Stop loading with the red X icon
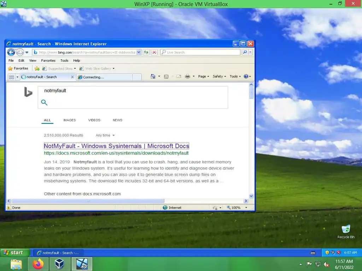Screen dimensions: 362x271 [x=154, y=52]
